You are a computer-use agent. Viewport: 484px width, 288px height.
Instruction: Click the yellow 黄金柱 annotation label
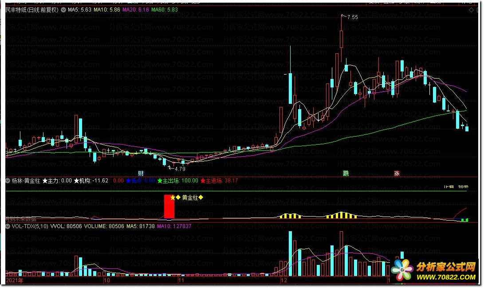pos(190,197)
